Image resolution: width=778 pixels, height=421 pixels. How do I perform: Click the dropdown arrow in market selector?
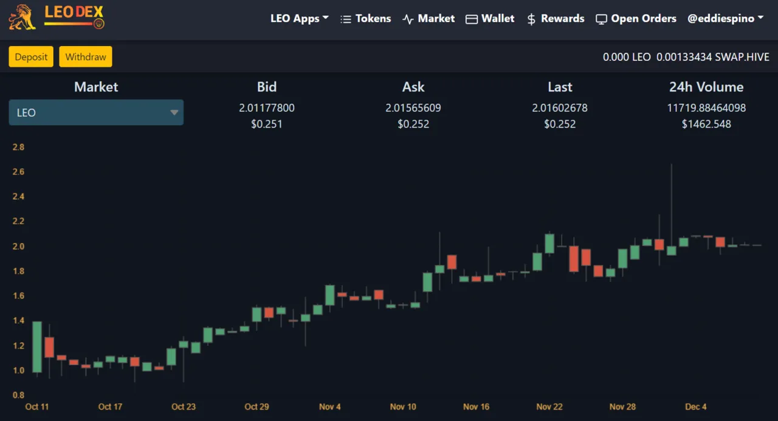174,112
